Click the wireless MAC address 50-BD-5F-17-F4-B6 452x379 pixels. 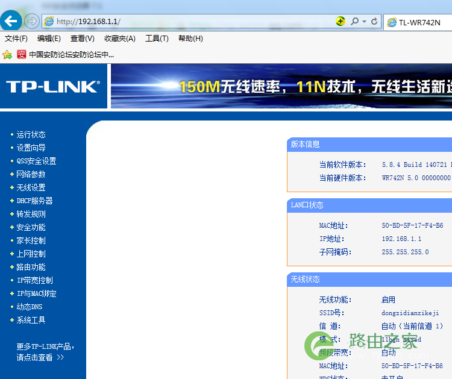click(412, 366)
